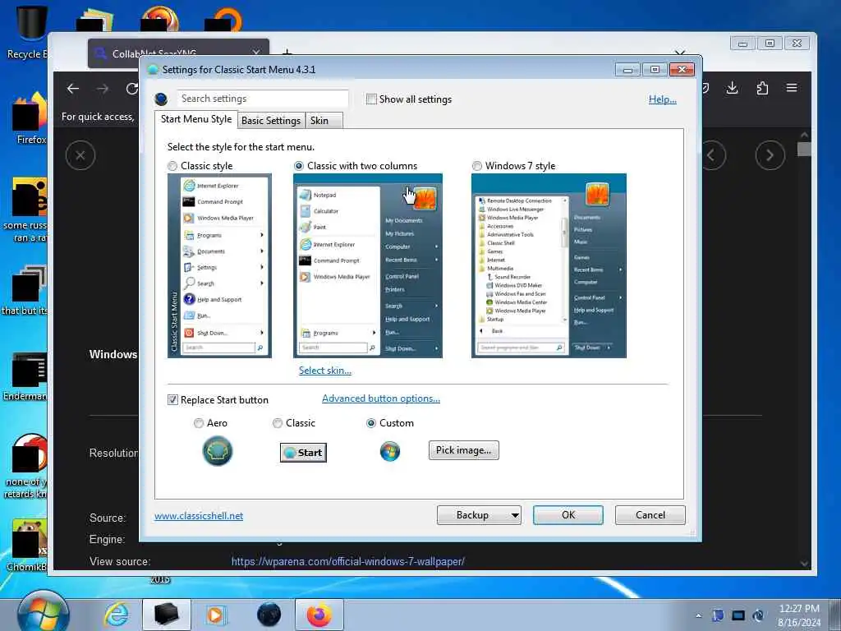Click Classic with two columns preview image
The width and height of the screenshot is (841, 631).
point(368,265)
